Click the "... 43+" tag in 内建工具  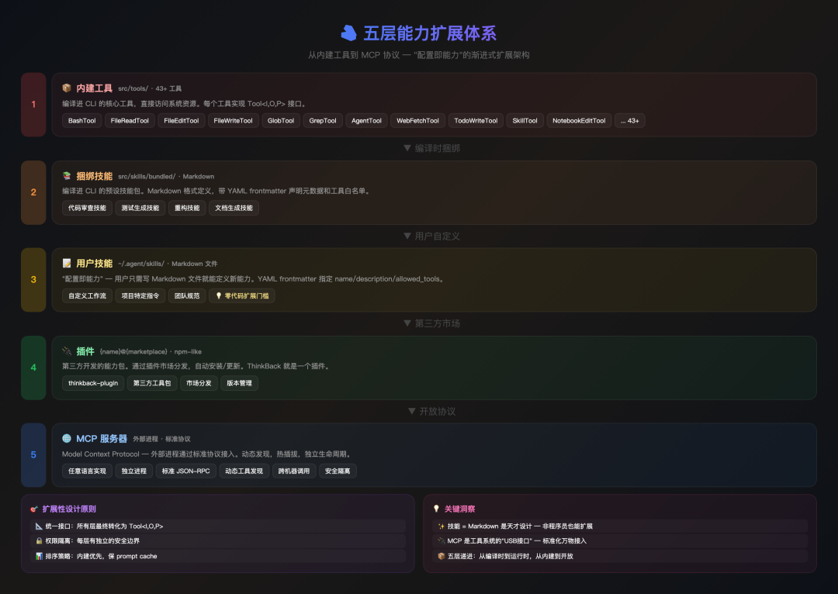629,120
